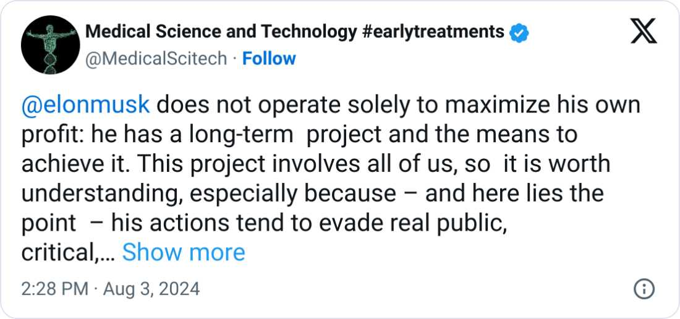The height and width of the screenshot is (319, 680).
Task: Click the phrase "especially because"
Action: pos(292,194)
